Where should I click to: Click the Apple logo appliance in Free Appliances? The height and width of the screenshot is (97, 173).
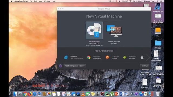(142, 57)
